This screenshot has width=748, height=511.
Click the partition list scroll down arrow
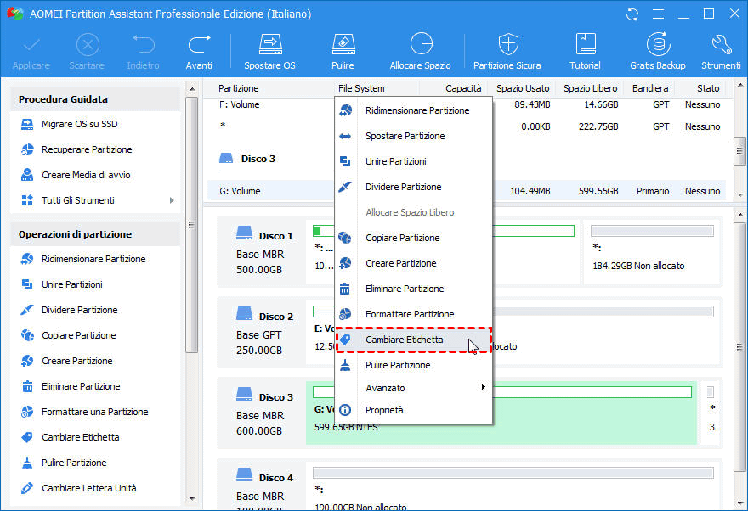coord(740,194)
